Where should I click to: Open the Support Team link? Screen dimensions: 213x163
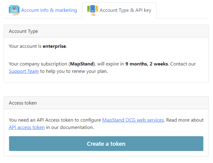tap(24, 71)
